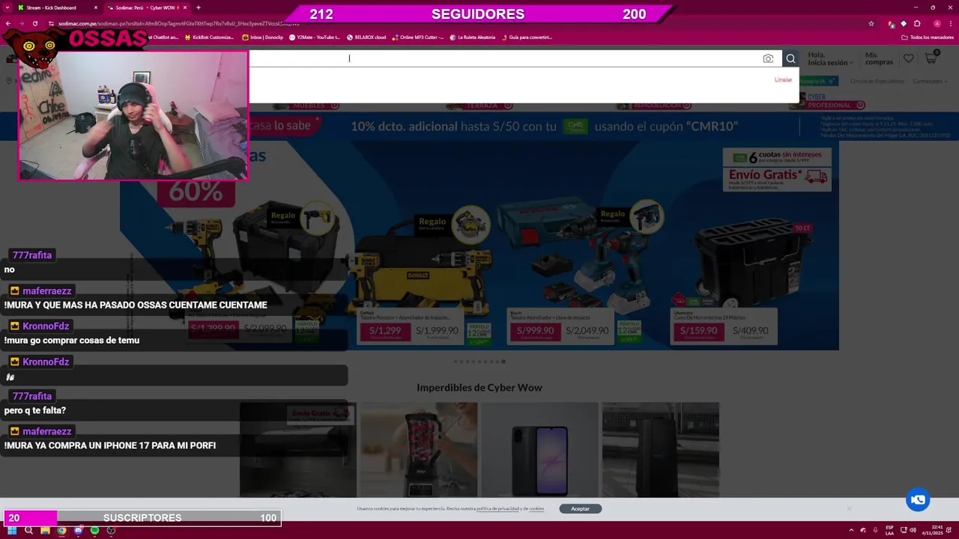Open the browser extensions puzzle icon
Image resolution: width=959 pixels, height=539 pixels.
917,23
